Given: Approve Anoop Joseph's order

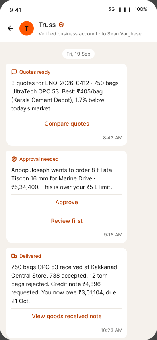Looking at the screenshot, I should [x=67, y=202].
